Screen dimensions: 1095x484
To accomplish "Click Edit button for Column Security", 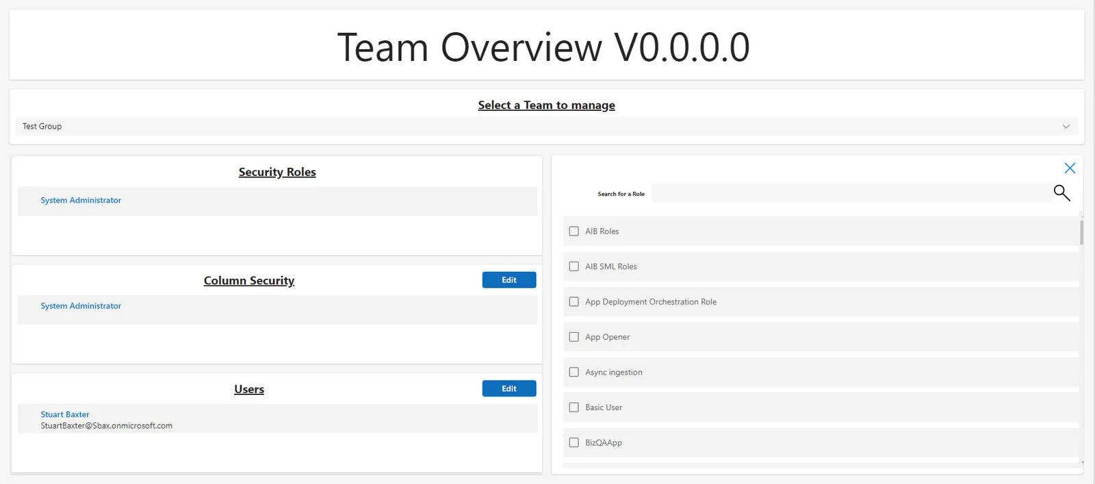I will [x=509, y=280].
